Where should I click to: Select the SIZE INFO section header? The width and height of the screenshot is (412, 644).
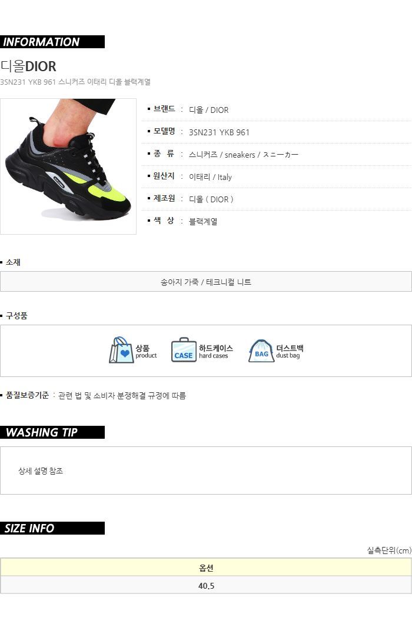pyautogui.click(x=52, y=528)
